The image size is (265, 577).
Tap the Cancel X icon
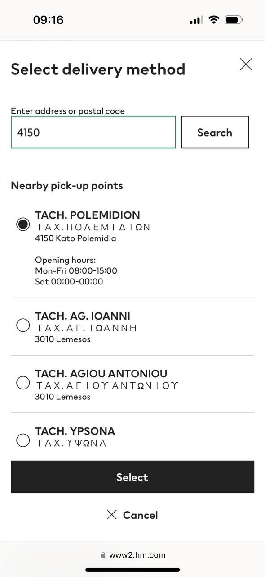(112, 515)
